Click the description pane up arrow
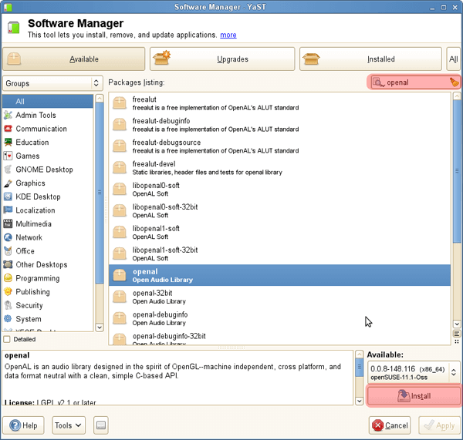The image size is (463, 440). [x=359, y=354]
